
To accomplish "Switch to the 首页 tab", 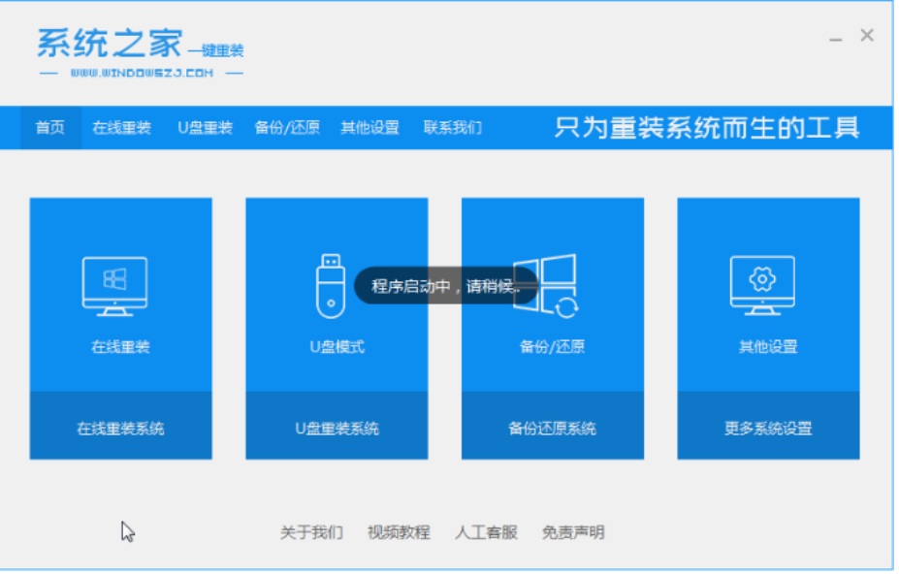I will click(x=50, y=128).
